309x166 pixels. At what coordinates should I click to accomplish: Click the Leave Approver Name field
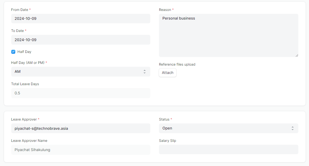click(80, 150)
